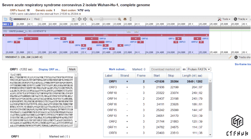251x139 pixels.
Task: Pan right with the right arrow icon
Action: click(85, 19)
